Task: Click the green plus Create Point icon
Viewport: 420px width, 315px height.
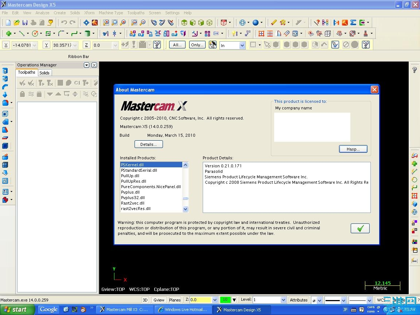Action: point(9,34)
